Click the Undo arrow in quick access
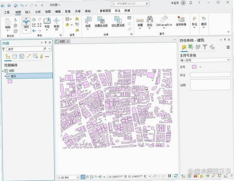 click(22, 5)
